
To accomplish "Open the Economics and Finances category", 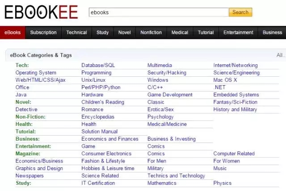I will (110, 139).
